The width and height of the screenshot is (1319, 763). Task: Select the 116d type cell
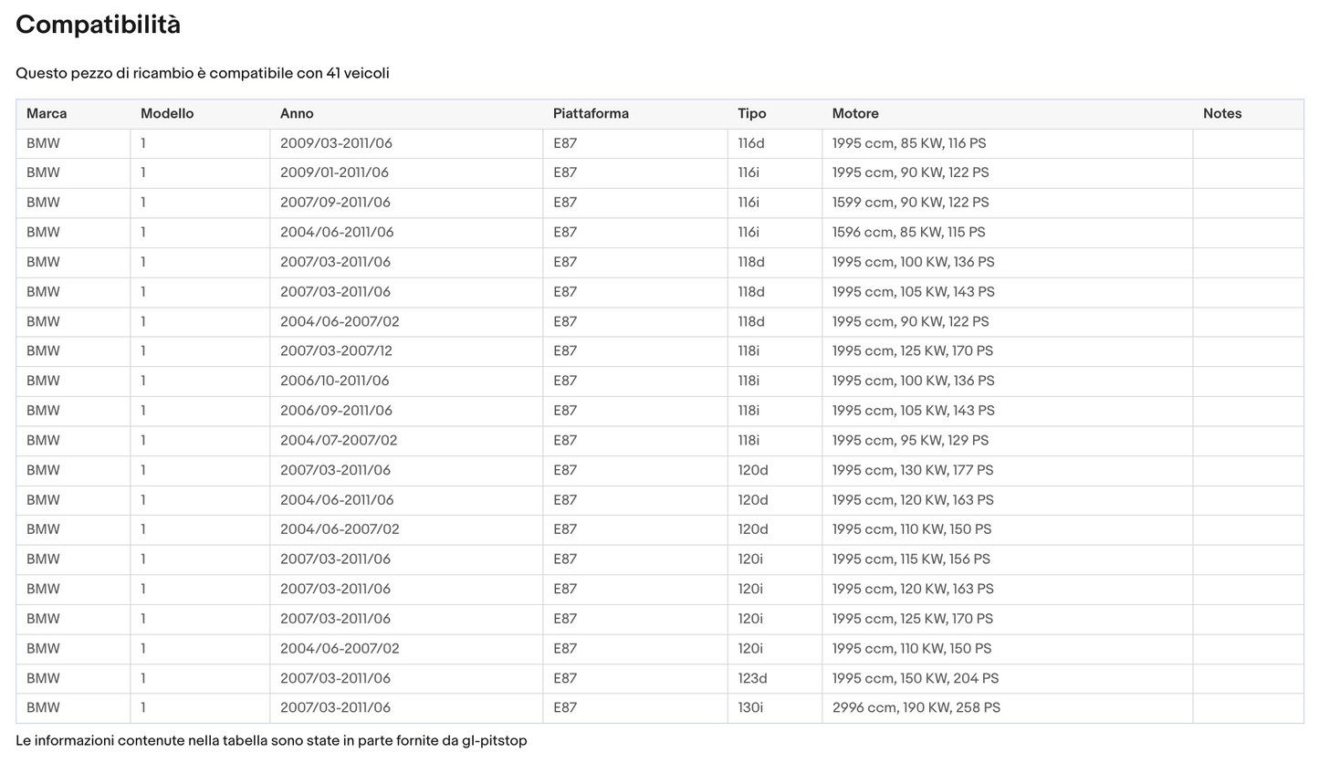tap(751, 143)
